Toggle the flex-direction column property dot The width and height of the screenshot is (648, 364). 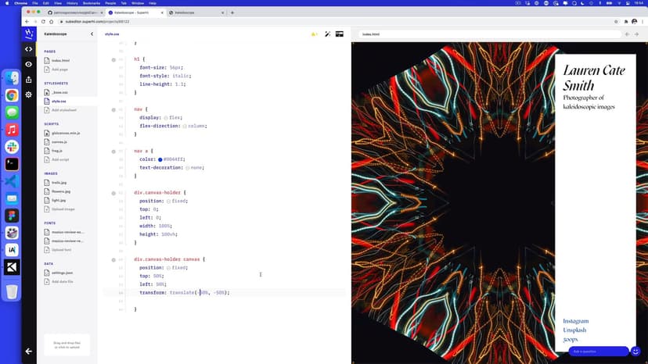tap(185, 126)
